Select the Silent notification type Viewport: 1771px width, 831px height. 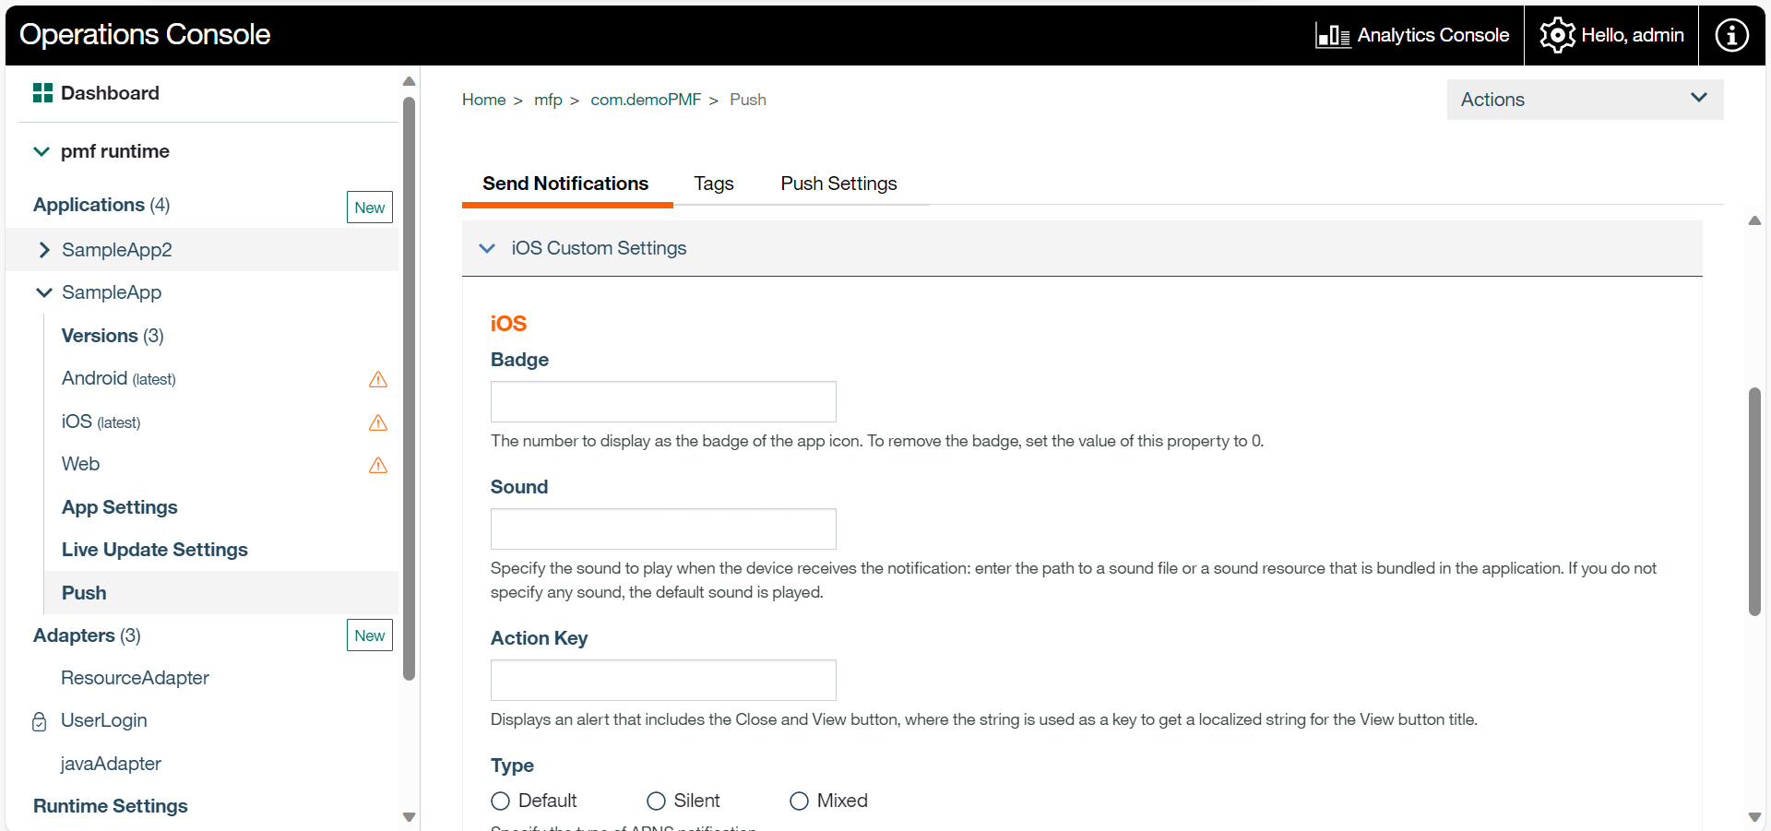(x=656, y=801)
